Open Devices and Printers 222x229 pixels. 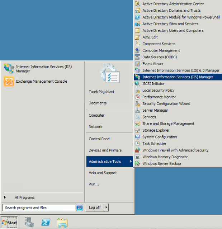pyautogui.click(x=105, y=150)
